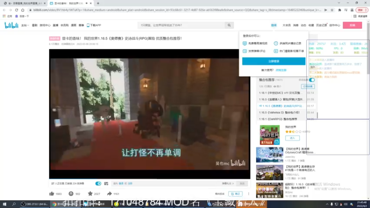Screen dimensions: 370x208
Task: Click the 进入 button under 我的世界 game
Action: (x=292, y=138)
